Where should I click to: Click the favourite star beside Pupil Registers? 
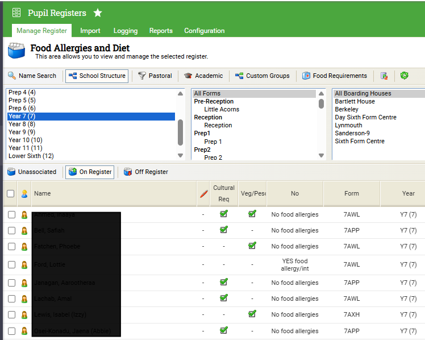pos(98,13)
